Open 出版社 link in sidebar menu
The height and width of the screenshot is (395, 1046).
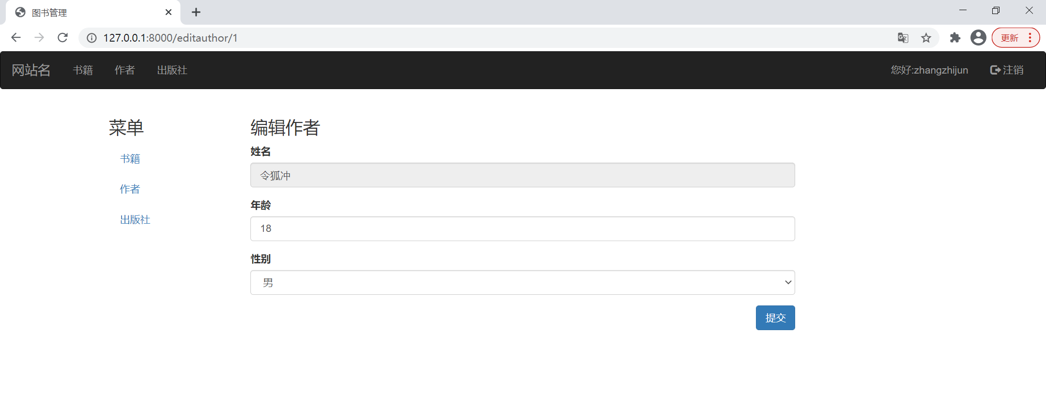coord(135,220)
